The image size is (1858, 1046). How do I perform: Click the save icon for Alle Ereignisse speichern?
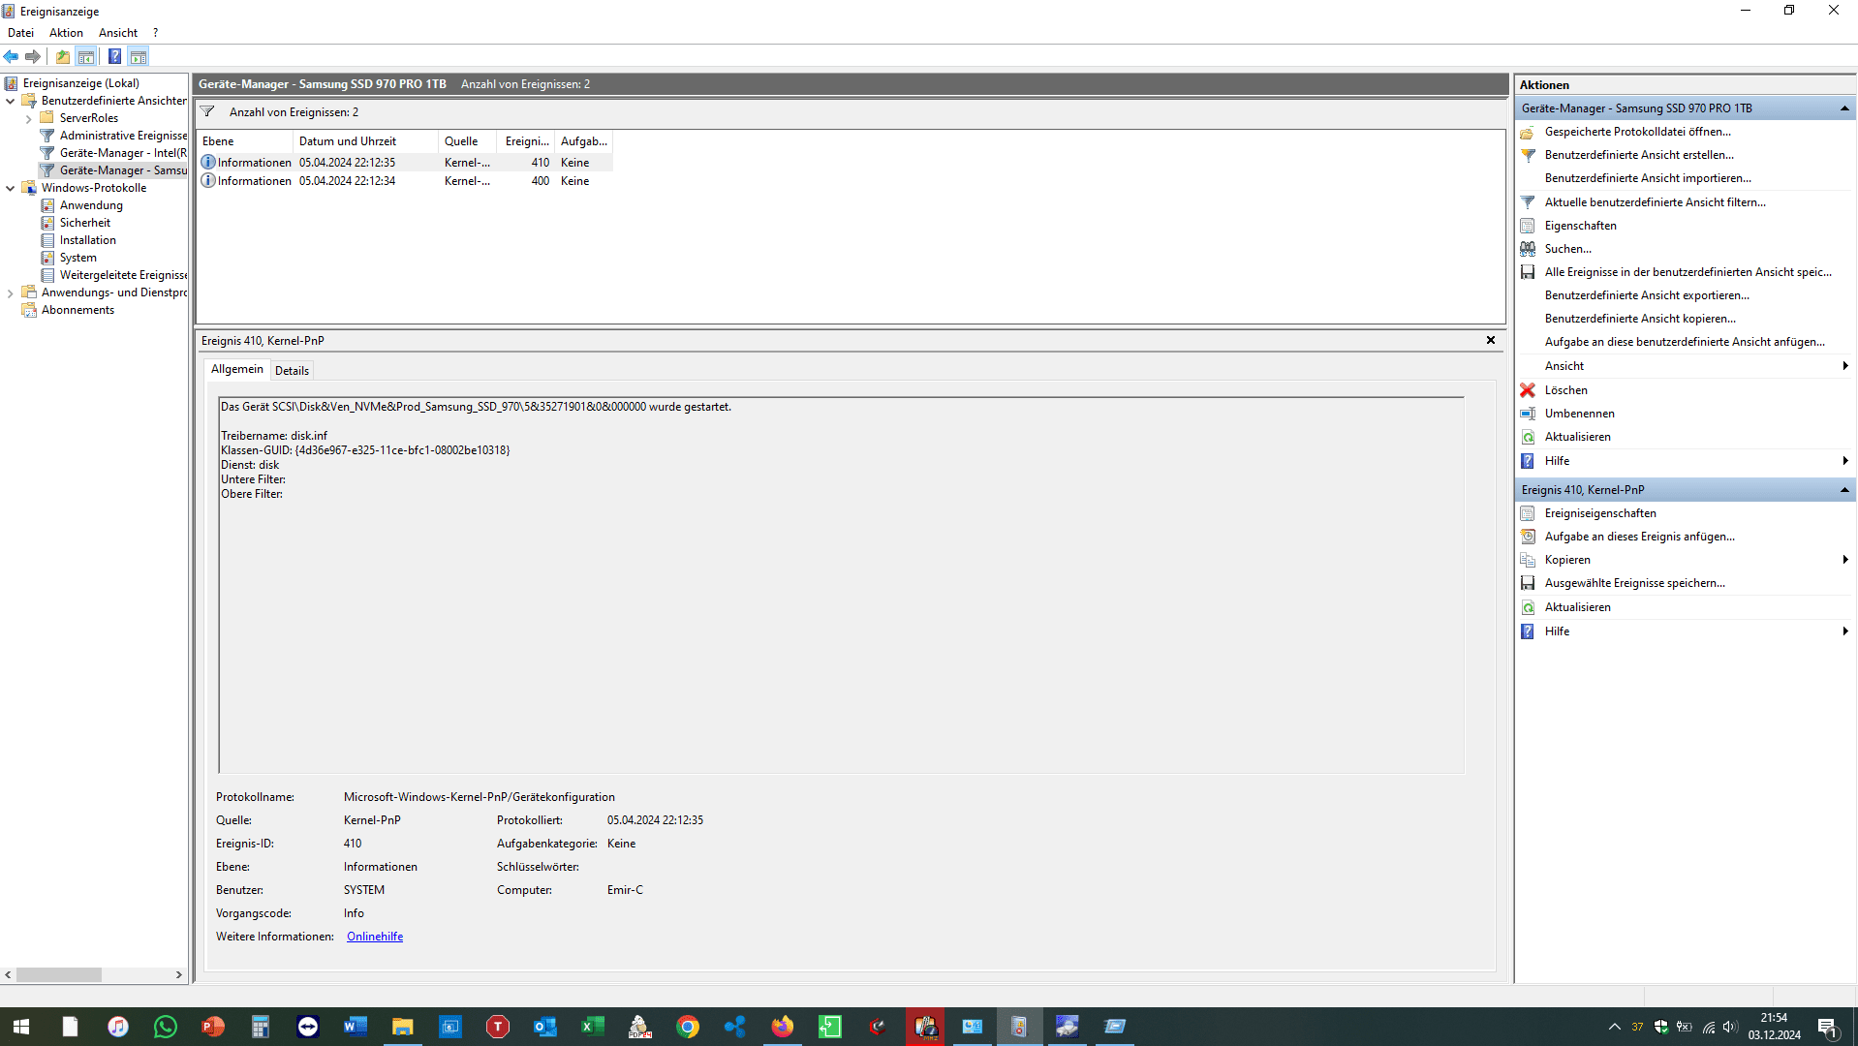coord(1528,272)
